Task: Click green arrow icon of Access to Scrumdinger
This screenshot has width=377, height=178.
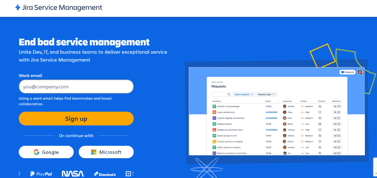Action: tap(214, 106)
